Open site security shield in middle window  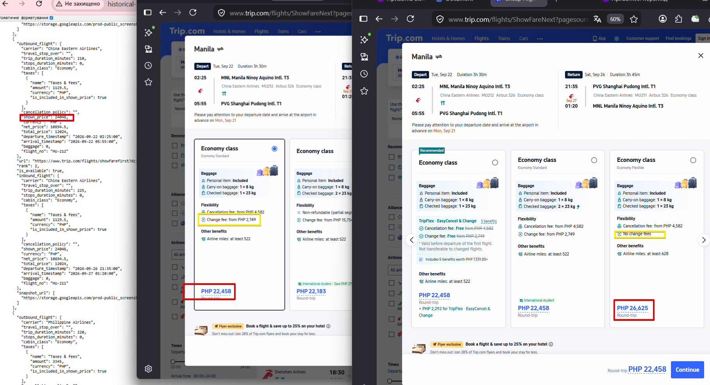click(x=221, y=13)
